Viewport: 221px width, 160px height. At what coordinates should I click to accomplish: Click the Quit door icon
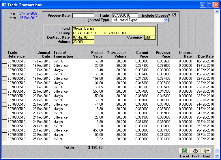(x=206, y=151)
